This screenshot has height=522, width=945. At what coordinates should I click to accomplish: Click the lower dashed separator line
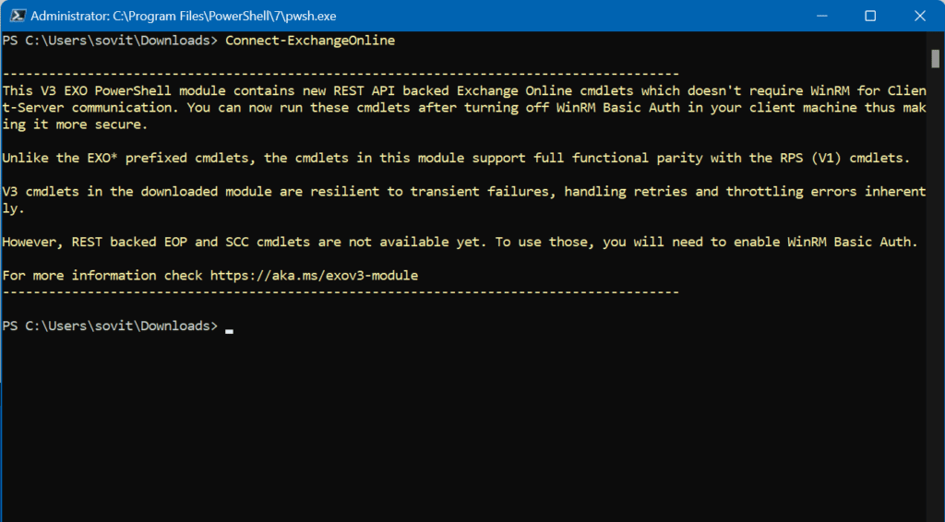pos(341,292)
